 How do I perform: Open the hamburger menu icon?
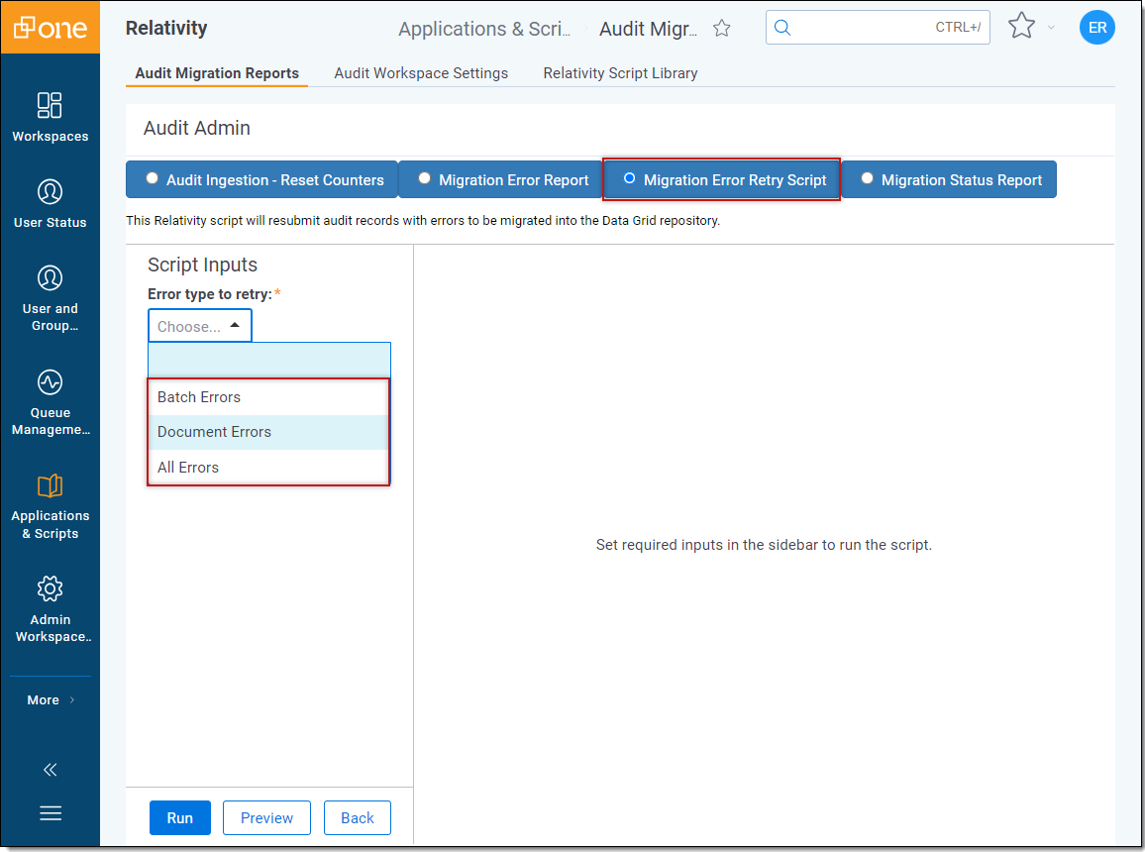click(x=50, y=813)
